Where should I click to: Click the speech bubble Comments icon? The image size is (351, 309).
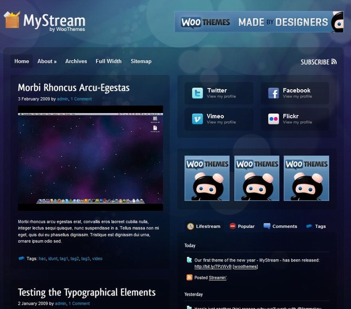pyautogui.click(x=267, y=226)
